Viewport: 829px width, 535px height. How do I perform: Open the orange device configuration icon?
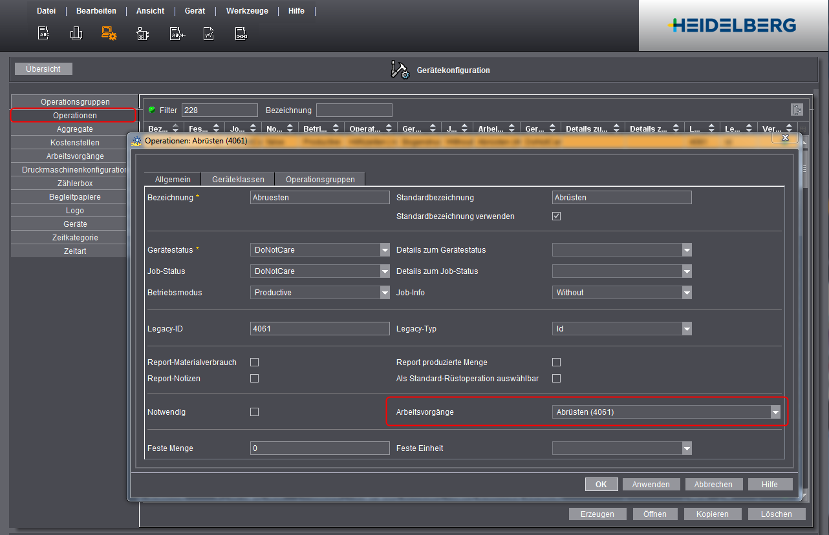[x=109, y=34]
